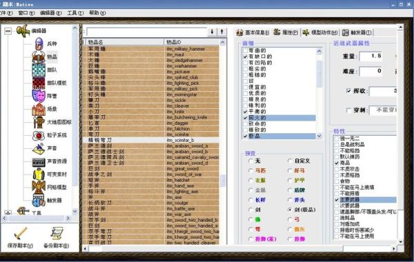Open the 部队模板 red checkerboard icon
The height and width of the screenshot is (262, 414).
[x=39, y=83]
